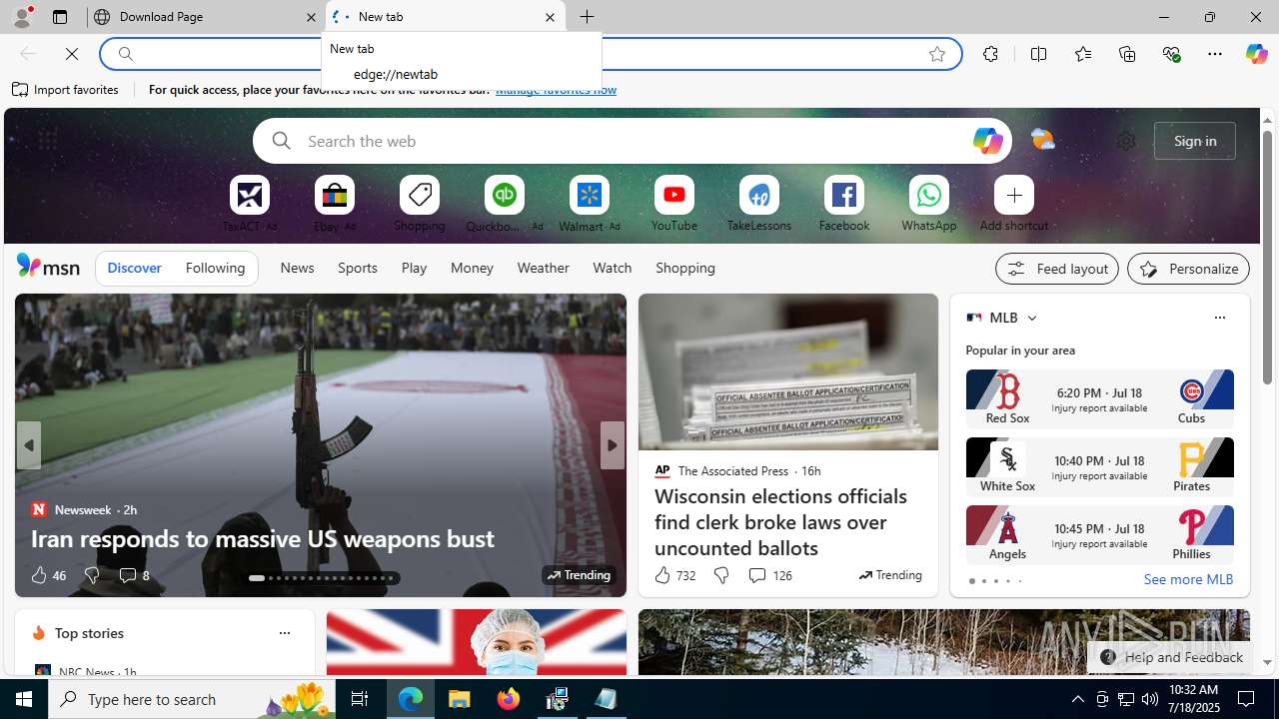Open Red Sox vs Cubs game card
Viewport: 1279px width, 719px height.
pos(1099,398)
